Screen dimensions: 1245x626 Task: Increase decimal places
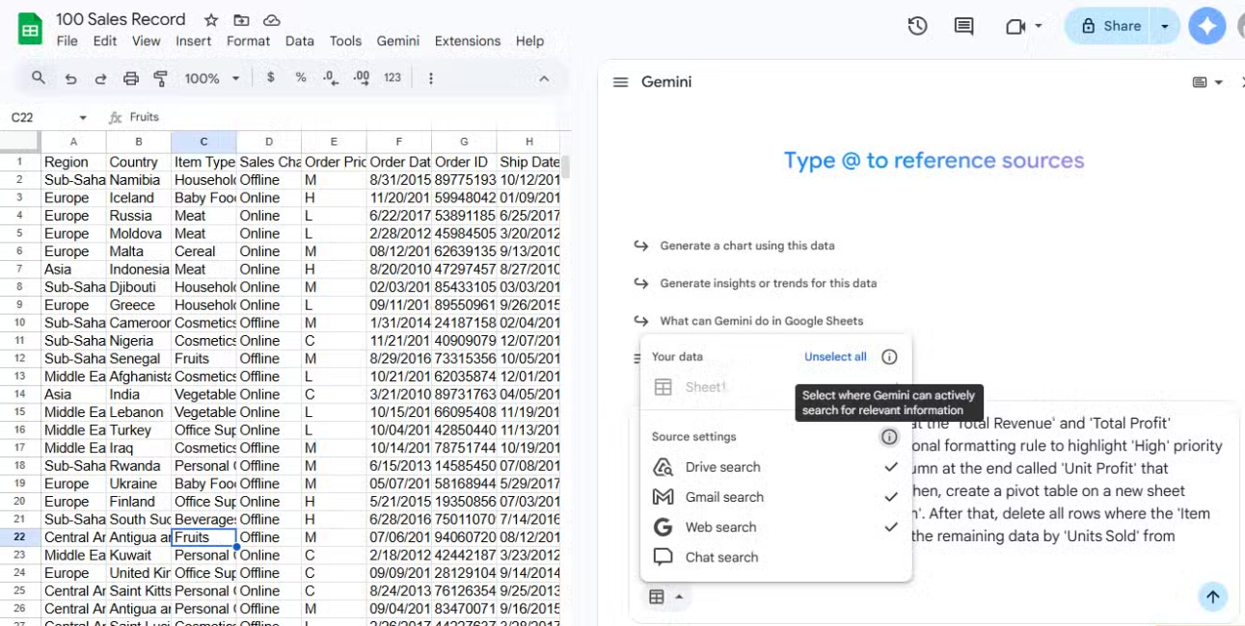(362, 78)
